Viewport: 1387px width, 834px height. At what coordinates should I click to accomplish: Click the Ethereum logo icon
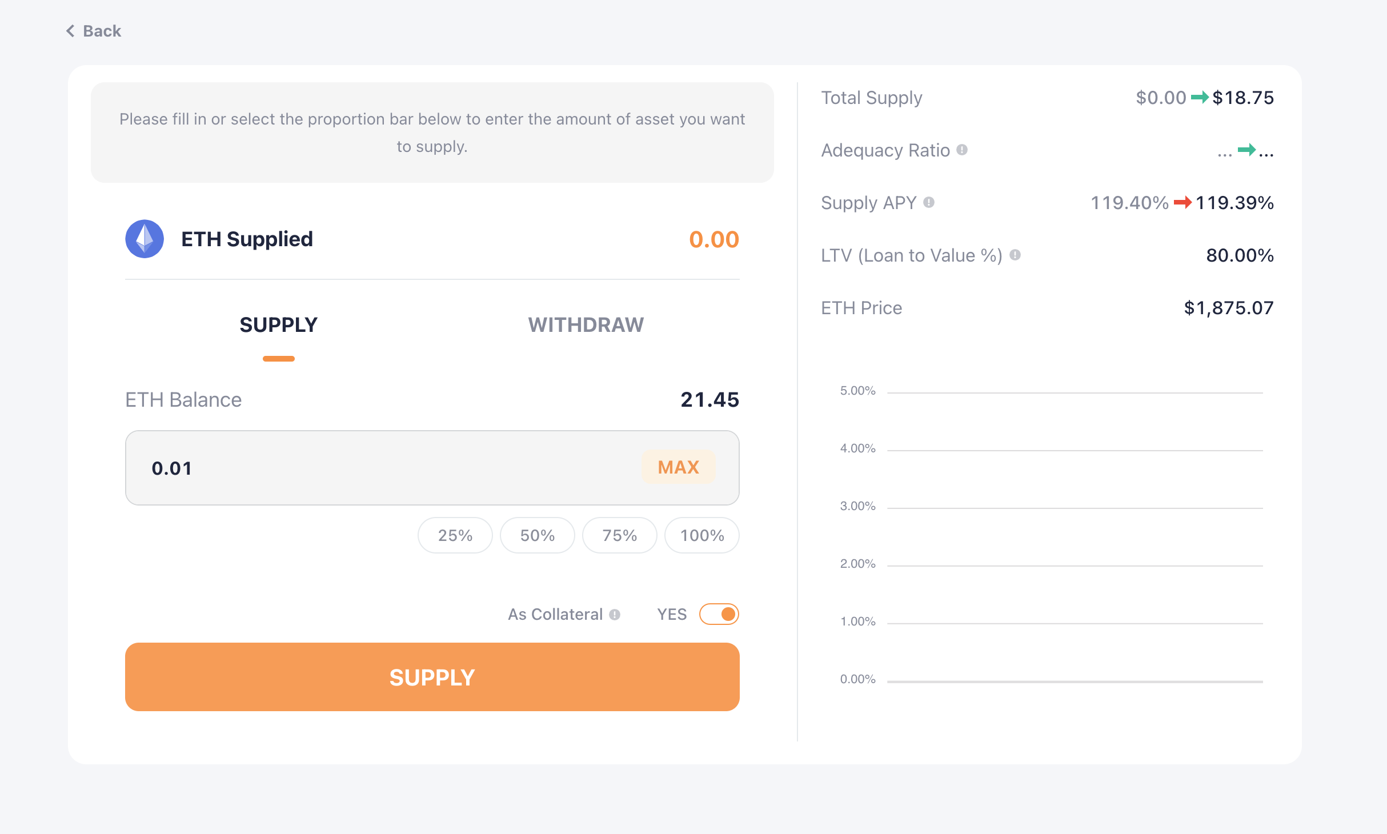(145, 239)
